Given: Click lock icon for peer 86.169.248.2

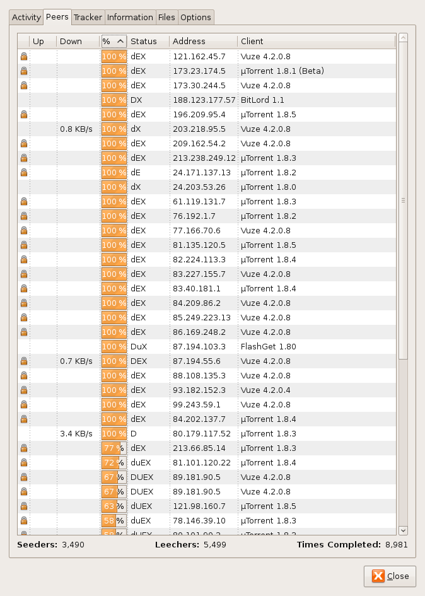Looking at the screenshot, I should coord(24,332).
